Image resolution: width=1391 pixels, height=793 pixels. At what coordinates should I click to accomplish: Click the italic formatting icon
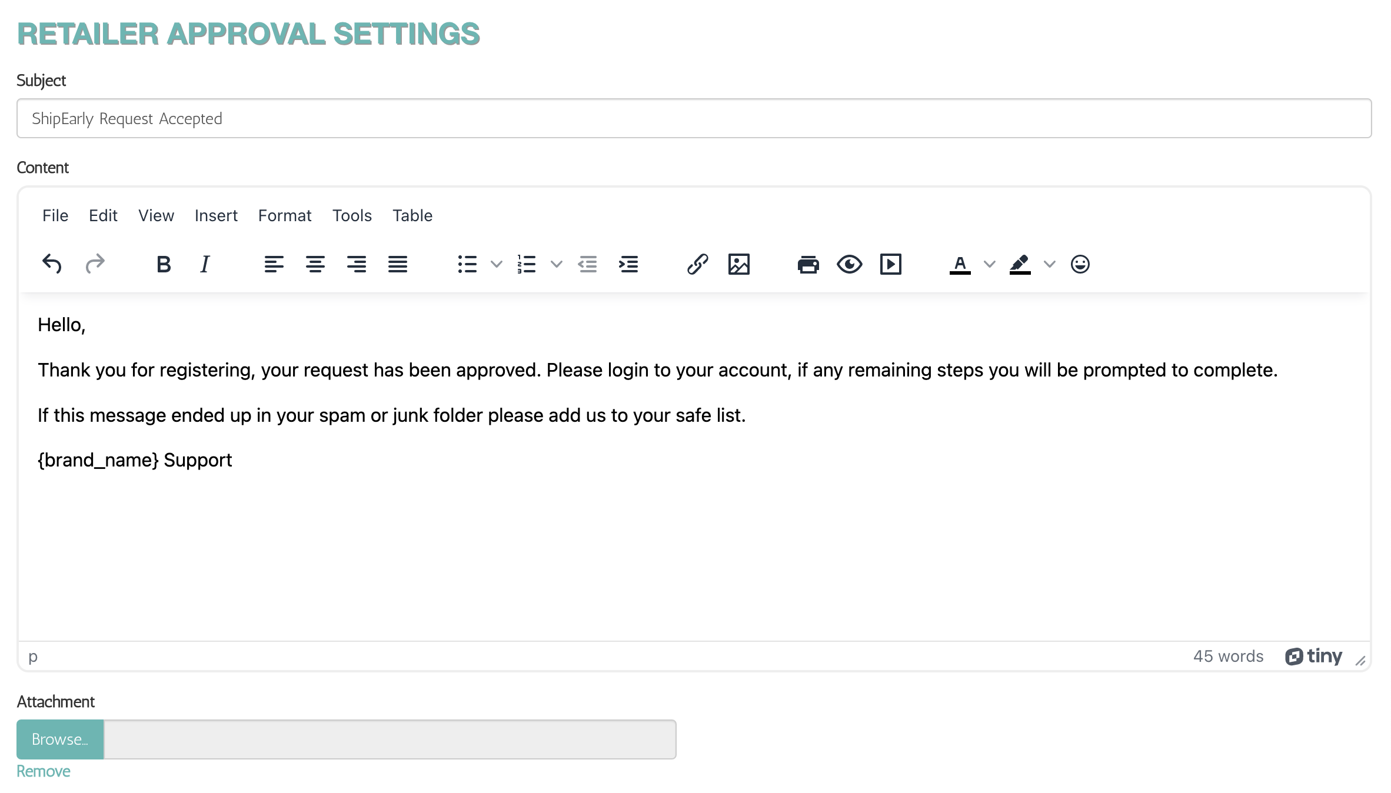pyautogui.click(x=204, y=264)
